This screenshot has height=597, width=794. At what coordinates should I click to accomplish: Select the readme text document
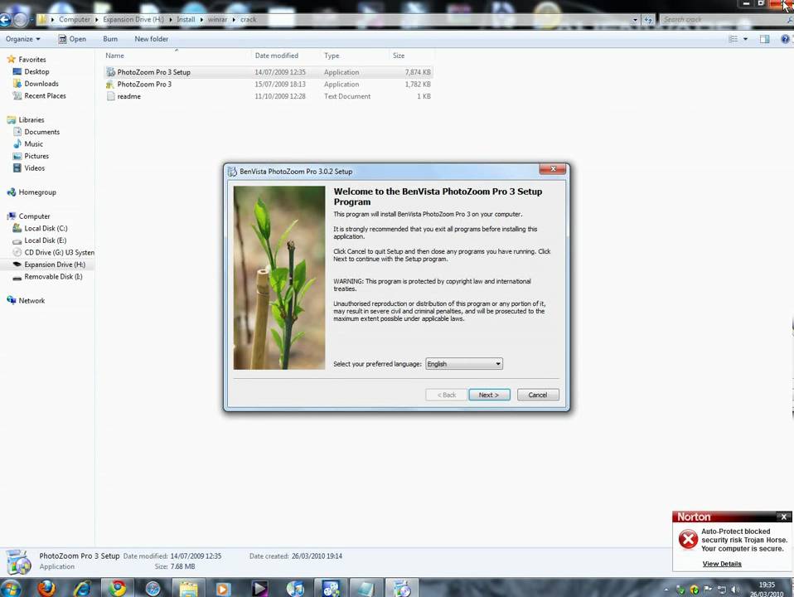269,96
